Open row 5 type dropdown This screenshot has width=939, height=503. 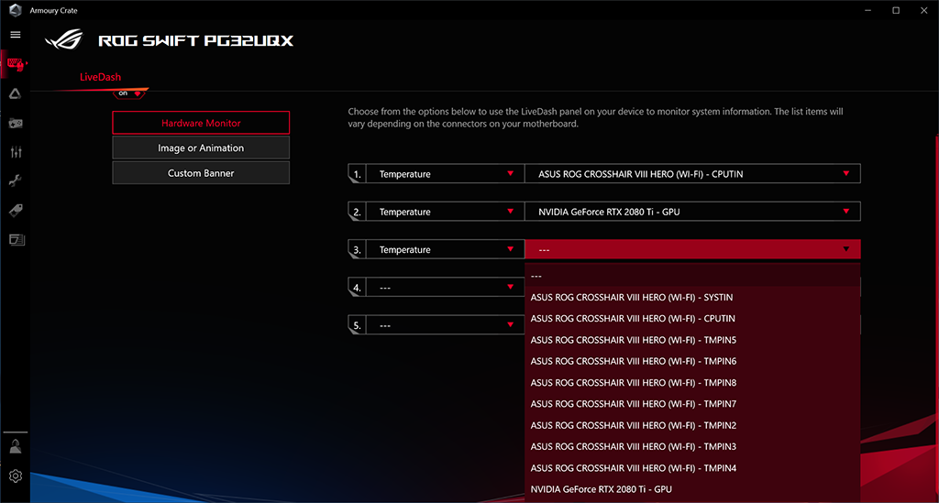[445, 325]
